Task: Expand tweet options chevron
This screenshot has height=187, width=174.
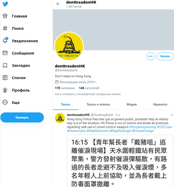Action: (x=172, y=115)
